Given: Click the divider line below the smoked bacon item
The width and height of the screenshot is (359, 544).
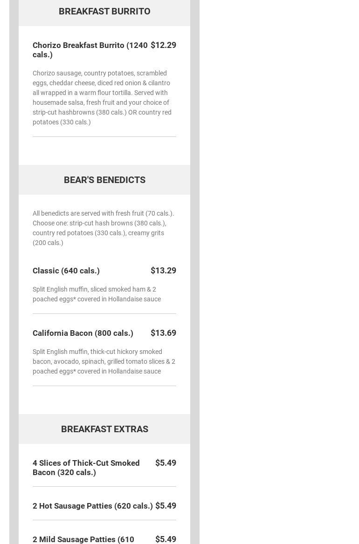Looking at the screenshot, I should pos(104,486).
